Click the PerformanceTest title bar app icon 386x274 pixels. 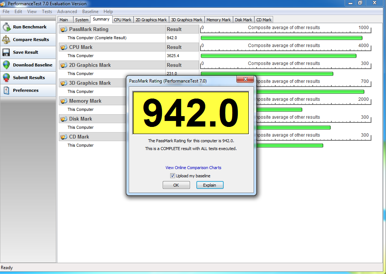[x=3, y=4]
